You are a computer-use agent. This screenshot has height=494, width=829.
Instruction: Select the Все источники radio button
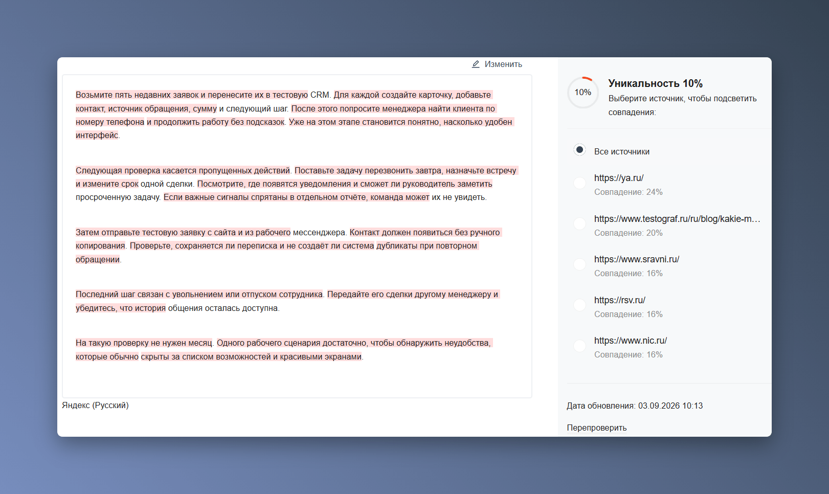click(x=579, y=150)
